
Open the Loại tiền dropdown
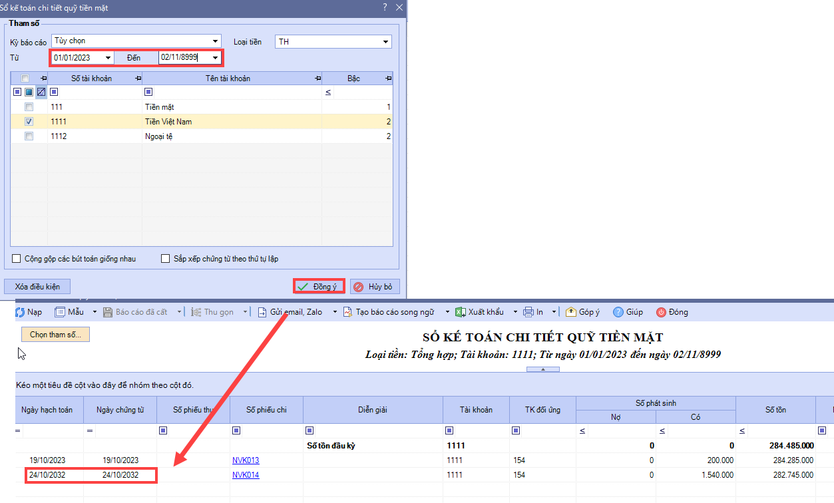[385, 42]
